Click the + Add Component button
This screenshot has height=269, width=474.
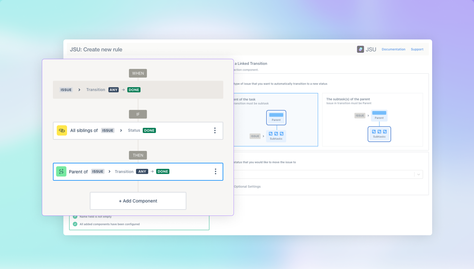pyautogui.click(x=138, y=201)
